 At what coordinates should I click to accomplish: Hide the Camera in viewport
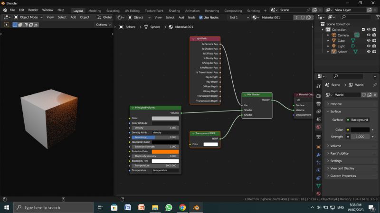369,35
